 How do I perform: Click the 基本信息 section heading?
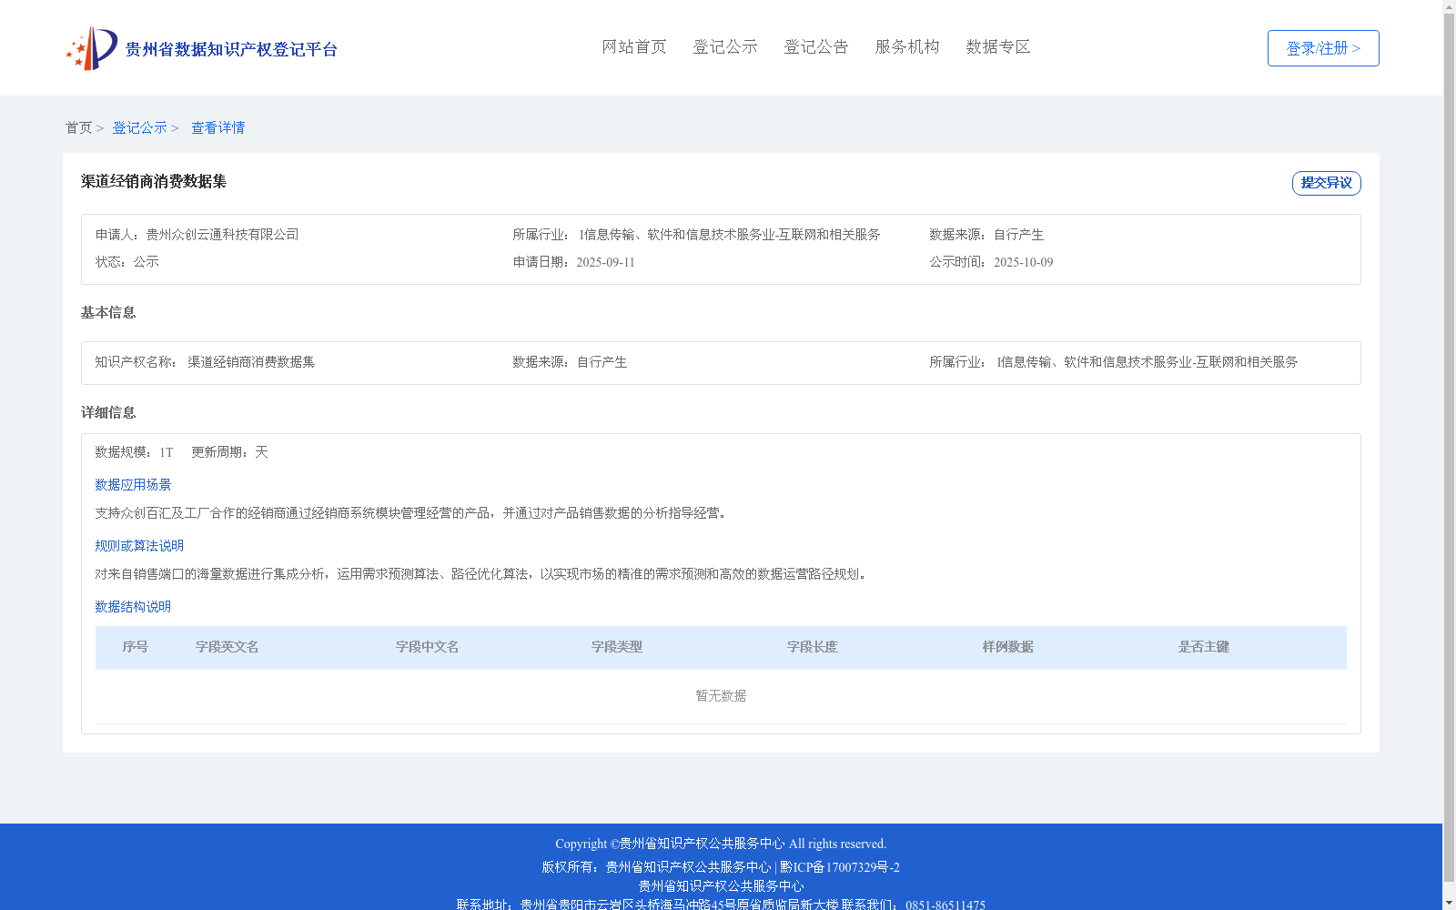108,313
